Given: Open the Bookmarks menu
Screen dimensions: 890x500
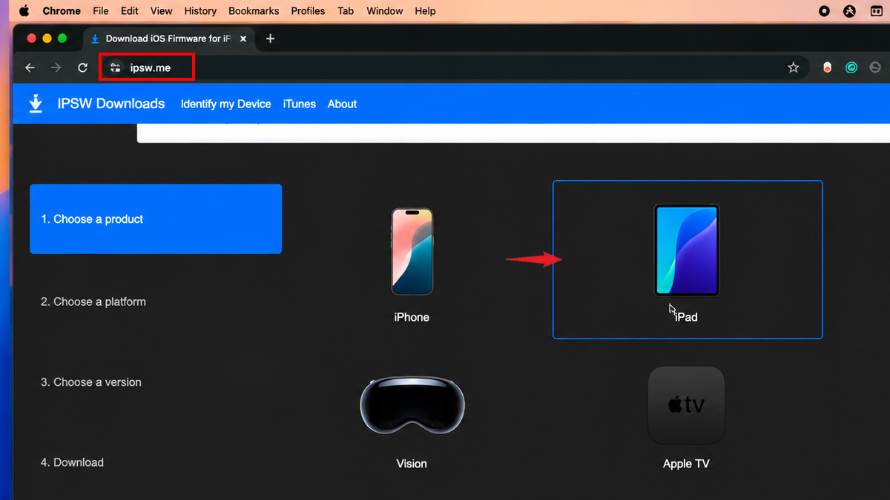Looking at the screenshot, I should pyautogui.click(x=254, y=11).
